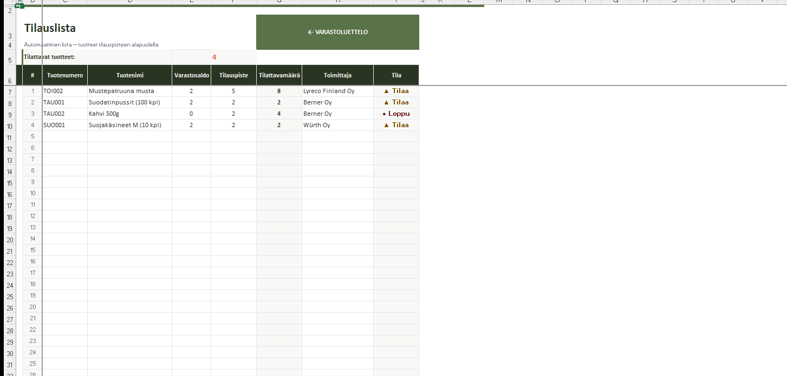Click the Varastosaldo header cell
The height and width of the screenshot is (376, 787).
[x=191, y=75]
